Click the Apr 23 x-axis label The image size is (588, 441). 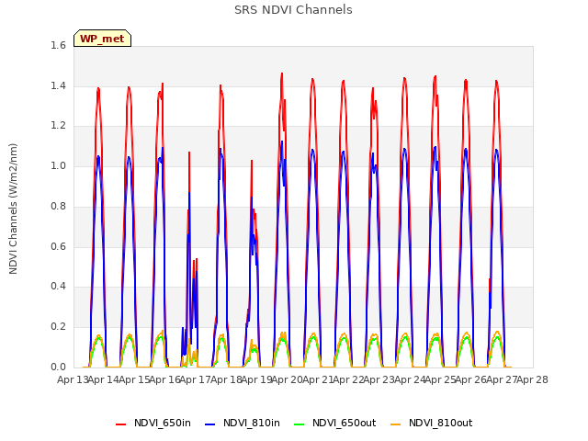coord(379,380)
